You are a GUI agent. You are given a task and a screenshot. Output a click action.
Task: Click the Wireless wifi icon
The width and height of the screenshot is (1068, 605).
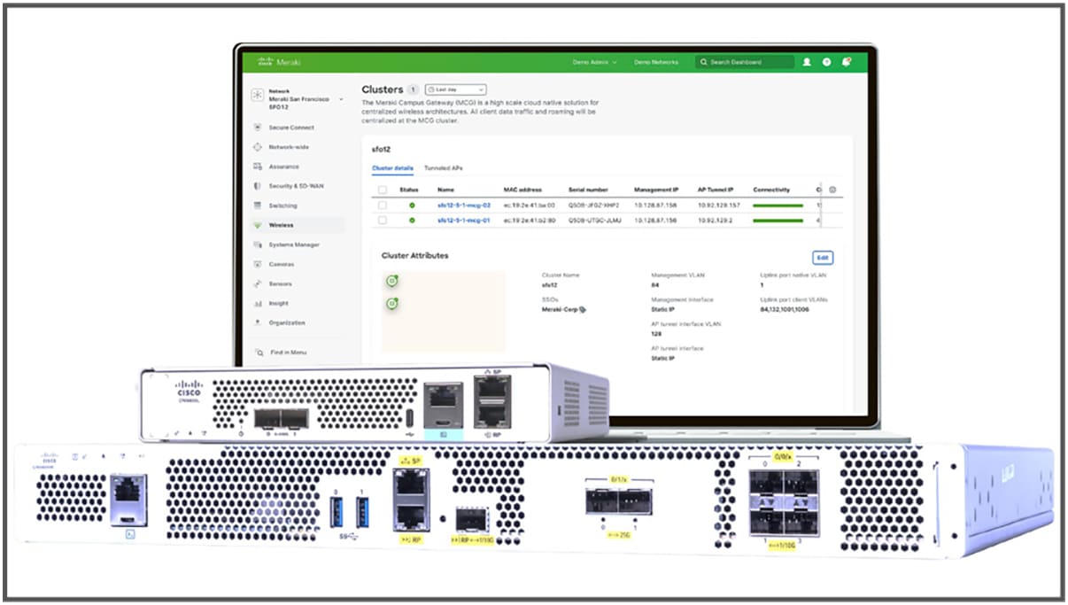coord(258,225)
